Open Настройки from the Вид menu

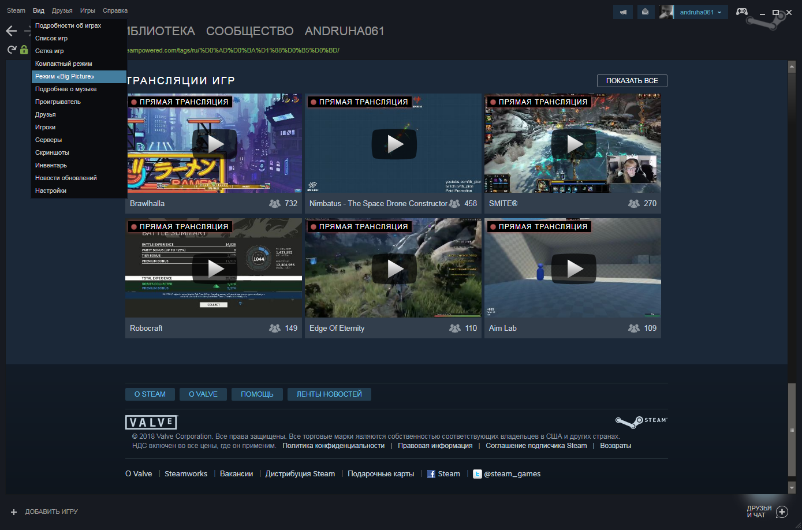click(x=51, y=191)
